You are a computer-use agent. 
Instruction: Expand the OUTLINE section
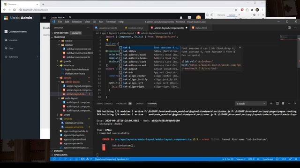pyautogui.click(x=58, y=151)
